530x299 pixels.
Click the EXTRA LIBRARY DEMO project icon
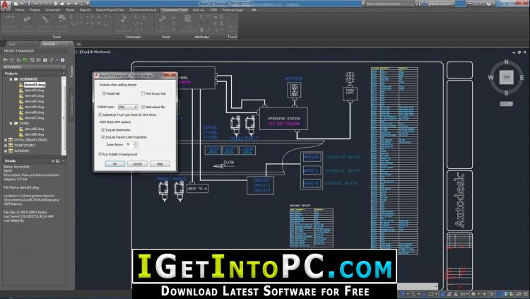point(11,140)
